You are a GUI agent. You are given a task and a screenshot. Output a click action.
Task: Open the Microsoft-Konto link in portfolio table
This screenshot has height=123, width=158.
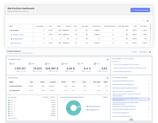click(18, 39)
